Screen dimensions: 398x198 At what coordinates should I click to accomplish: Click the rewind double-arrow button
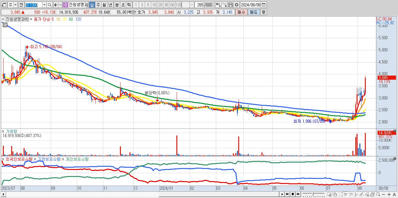(287, 194)
